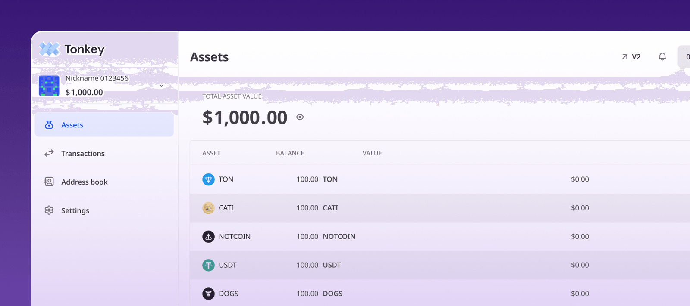The image size is (690, 306).
Task: Click the Nickname 0123456 label
Action: pyautogui.click(x=97, y=78)
